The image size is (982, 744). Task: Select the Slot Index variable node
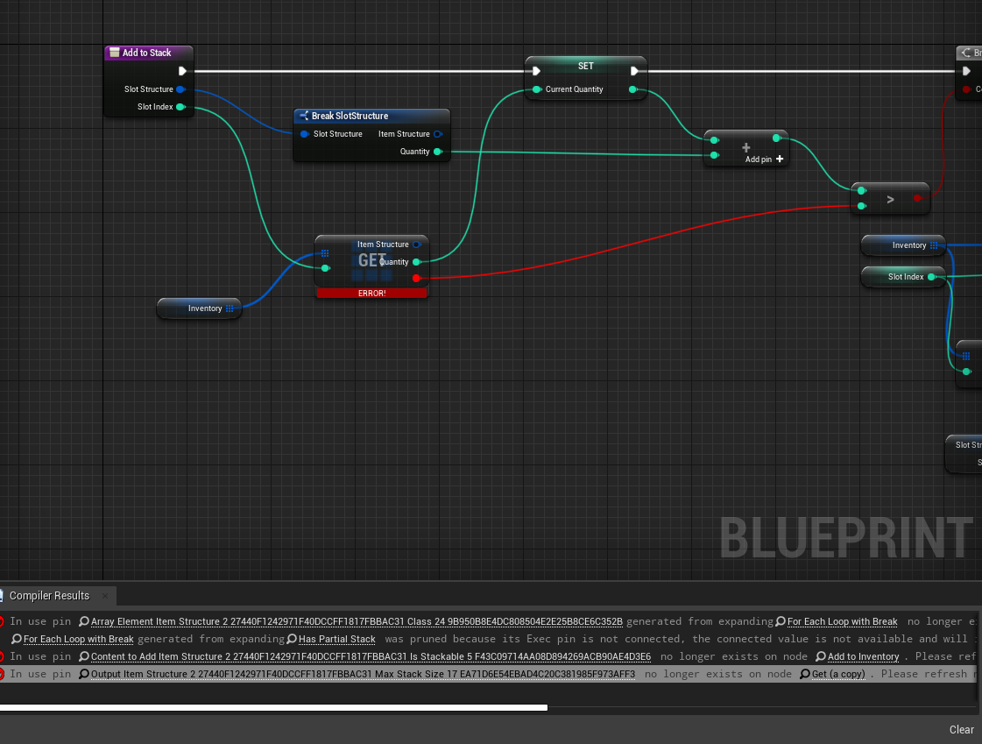pos(903,277)
